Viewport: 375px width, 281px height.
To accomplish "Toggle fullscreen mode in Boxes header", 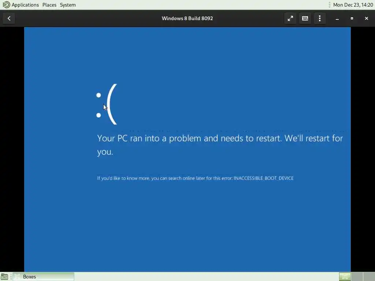I will pyautogui.click(x=290, y=18).
